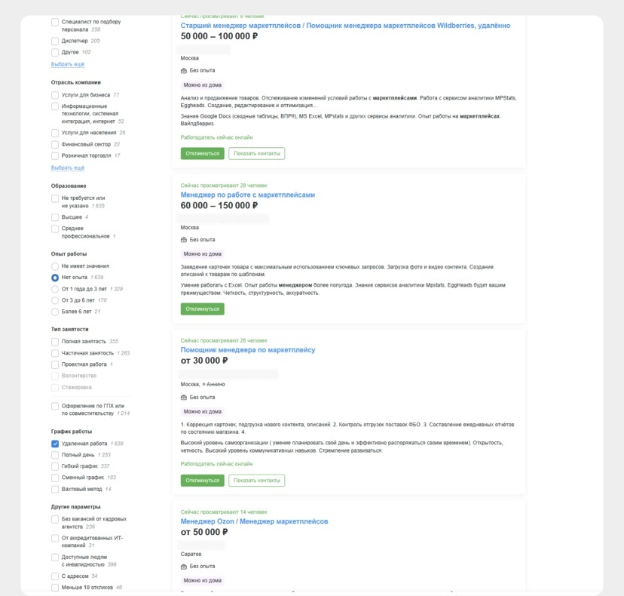The image size is (624, 596).
Task: Open Помощник менеджера по маркетплейсу vacancy
Action: click(248, 350)
